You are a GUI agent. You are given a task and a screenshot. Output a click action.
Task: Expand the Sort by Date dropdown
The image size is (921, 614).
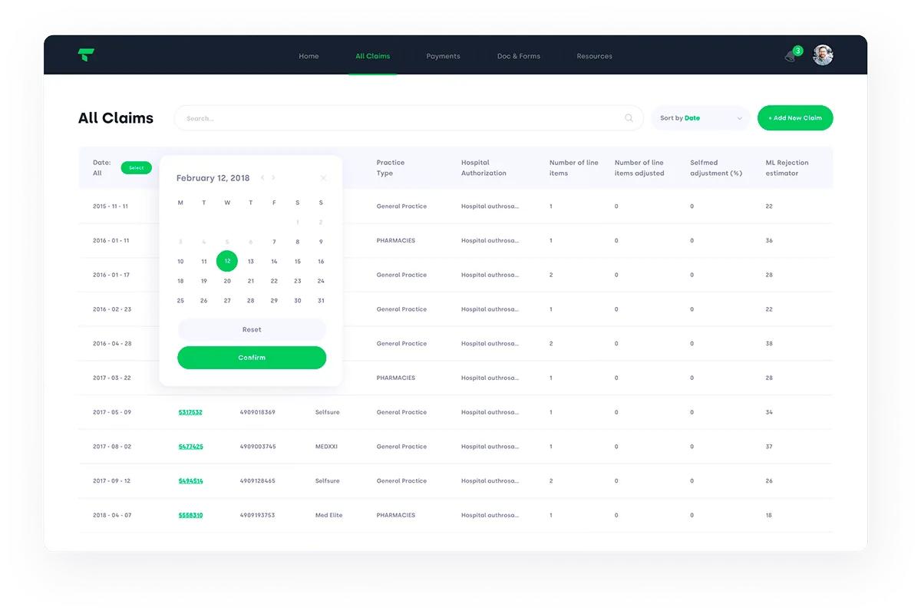pos(701,118)
